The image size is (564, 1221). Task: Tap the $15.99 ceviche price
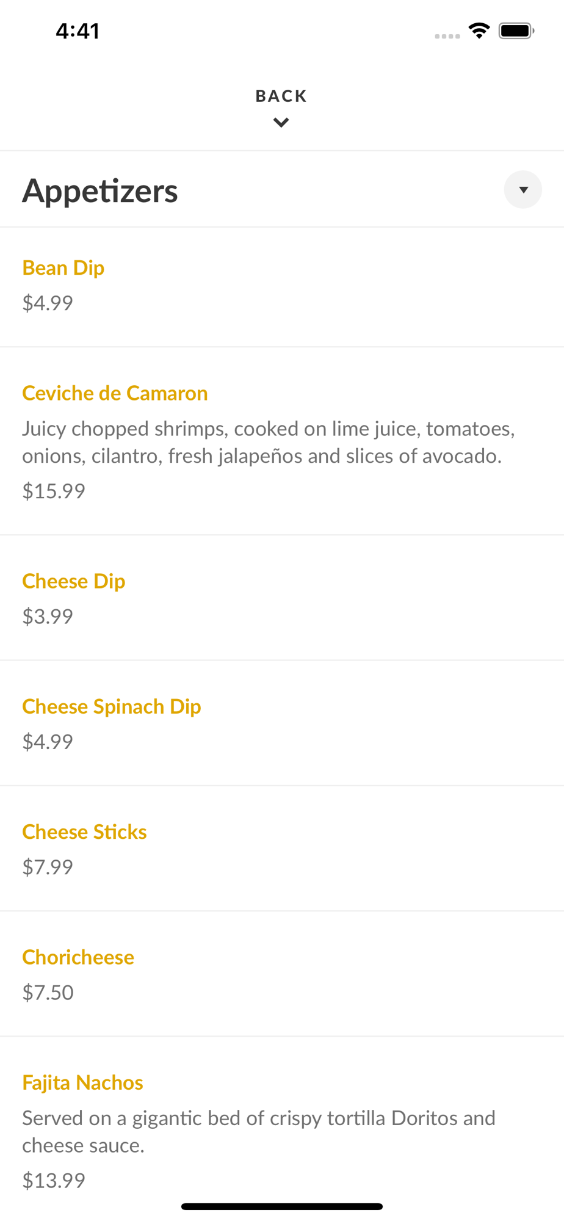(54, 491)
